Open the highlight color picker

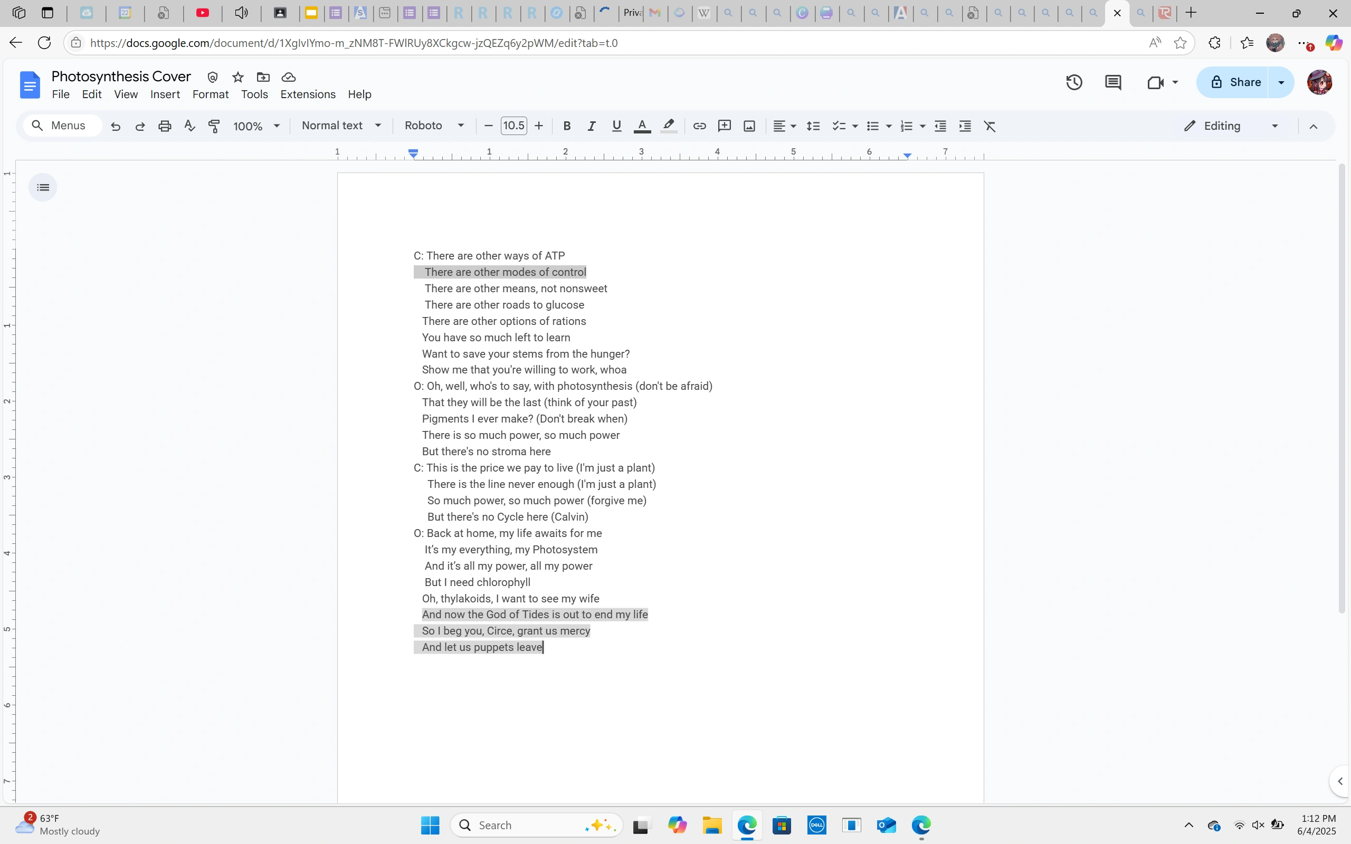tap(668, 126)
